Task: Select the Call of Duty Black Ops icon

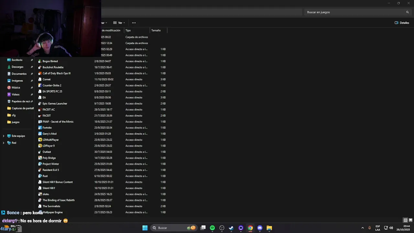Action: coord(40,73)
